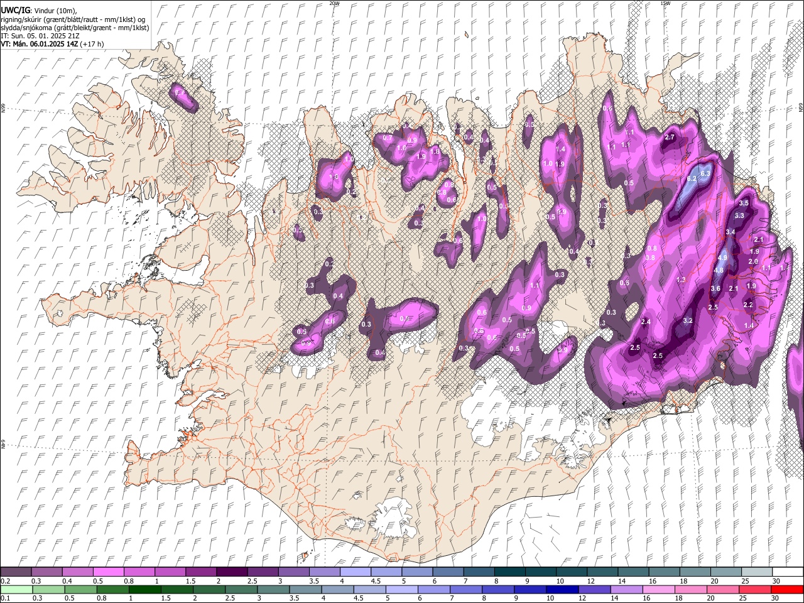Click the 'rigning/skúrir' legend description line
This screenshot has height=603, width=804.
(x=73, y=19)
